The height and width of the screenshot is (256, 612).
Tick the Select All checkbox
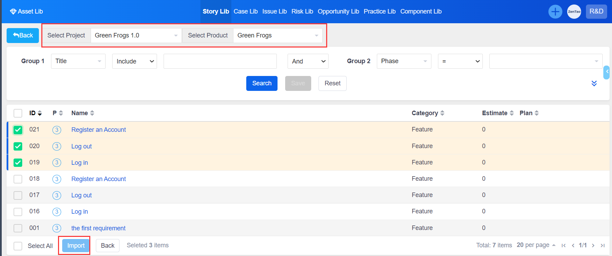coord(18,246)
